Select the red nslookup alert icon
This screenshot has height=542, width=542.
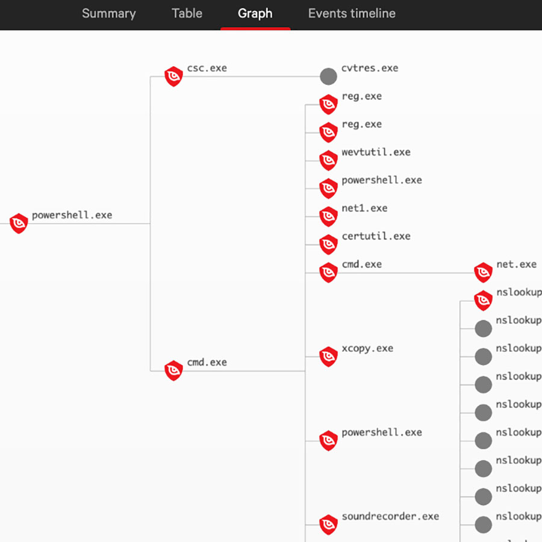click(x=483, y=301)
